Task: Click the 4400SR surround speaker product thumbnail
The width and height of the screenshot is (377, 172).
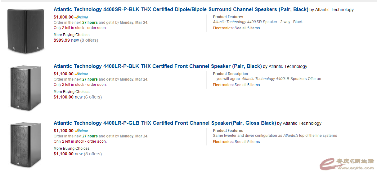Action: coord(26,31)
